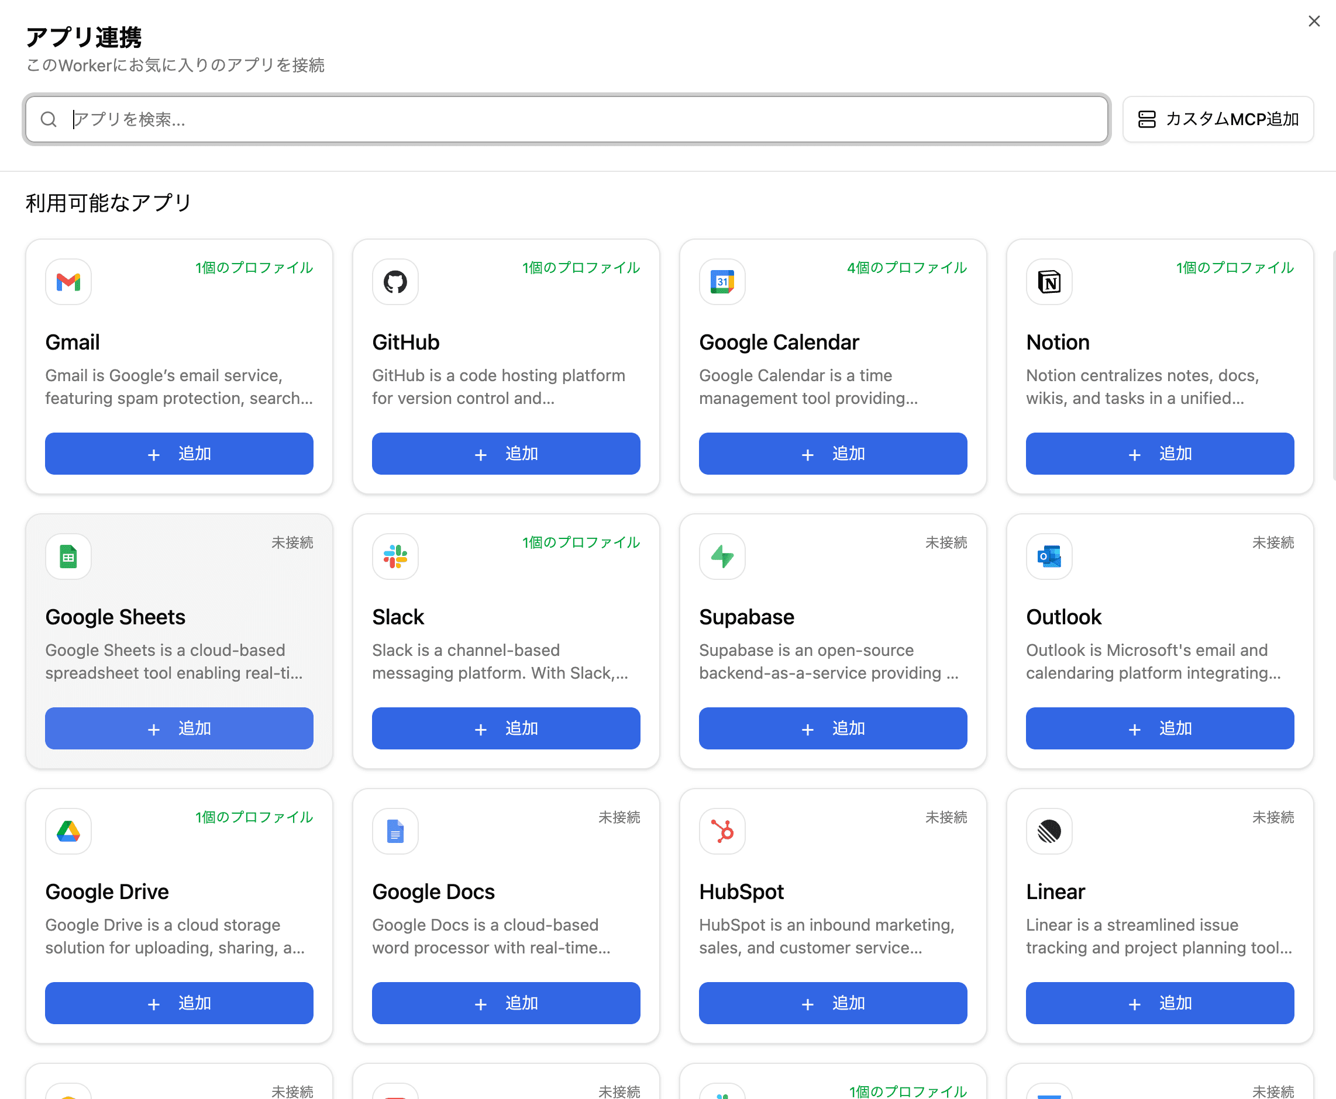
Task: Click the GitHub logo icon
Action: point(395,282)
